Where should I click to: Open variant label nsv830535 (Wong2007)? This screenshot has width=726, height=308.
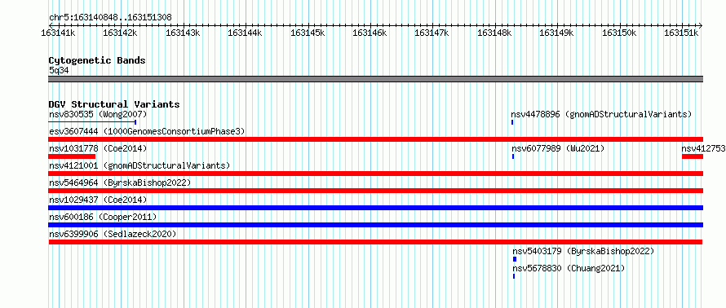point(98,114)
